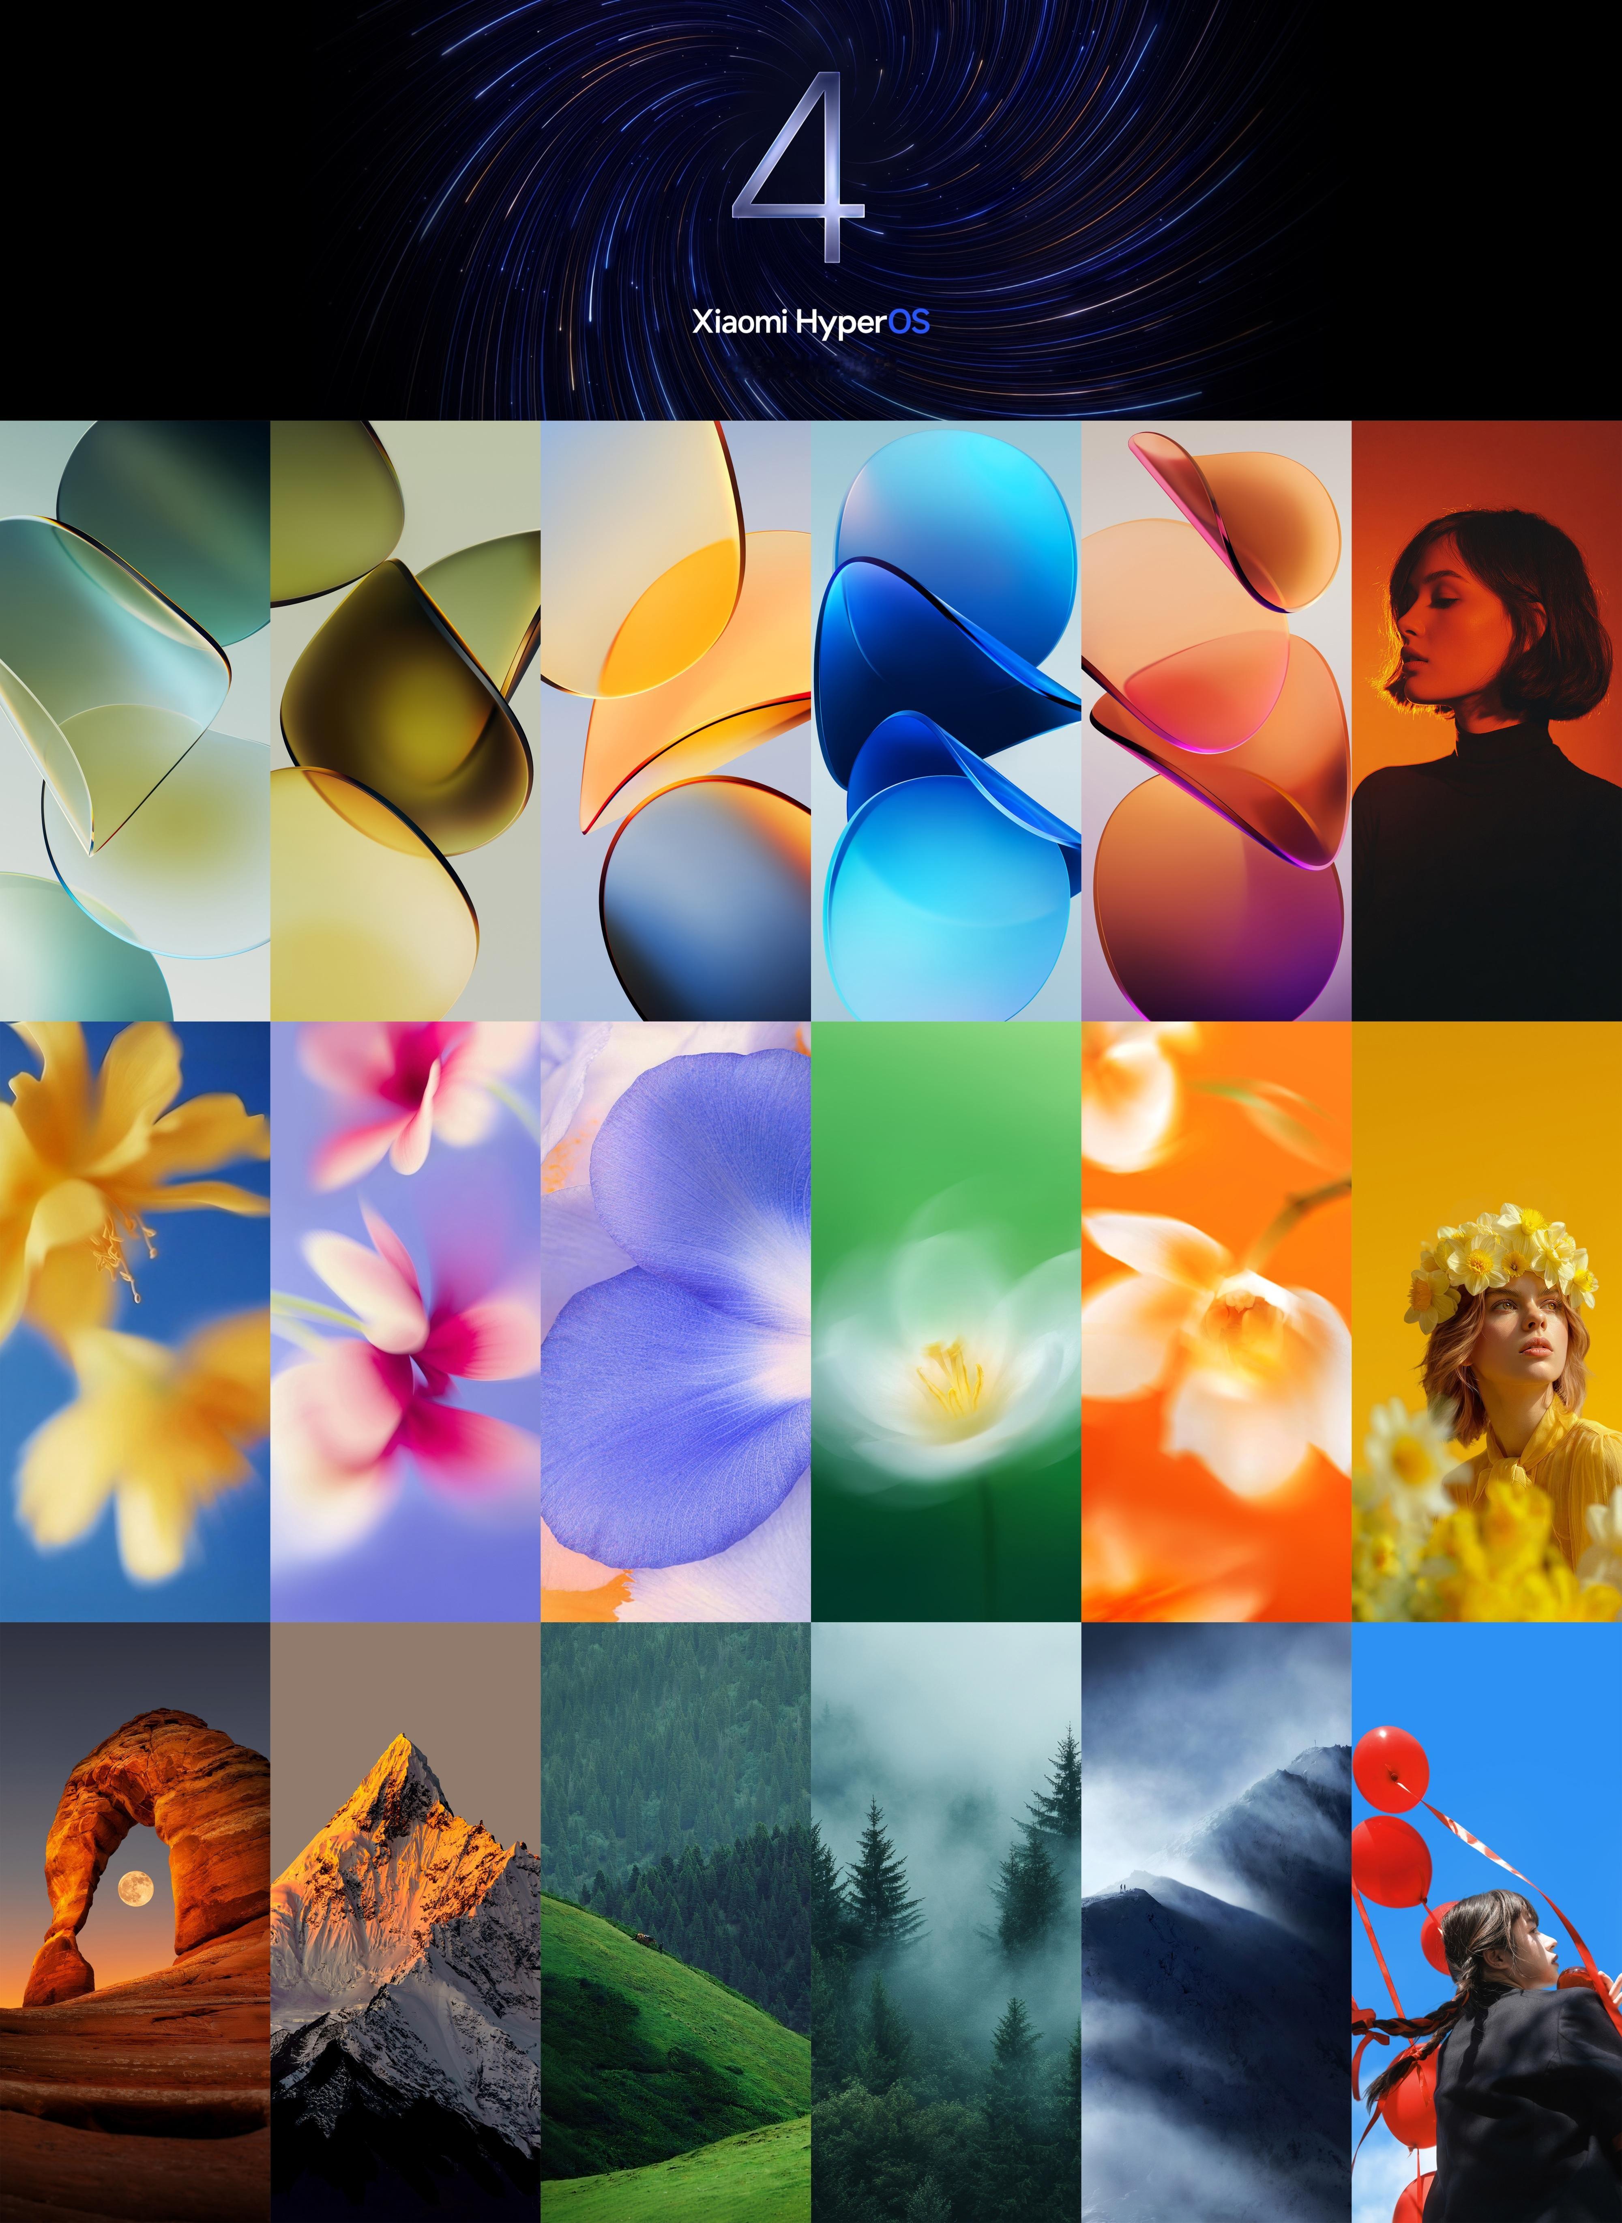This screenshot has height=2223, width=1622.
Task: Click the "Xiaomi HyperOS" title text
Action: [x=811, y=322]
